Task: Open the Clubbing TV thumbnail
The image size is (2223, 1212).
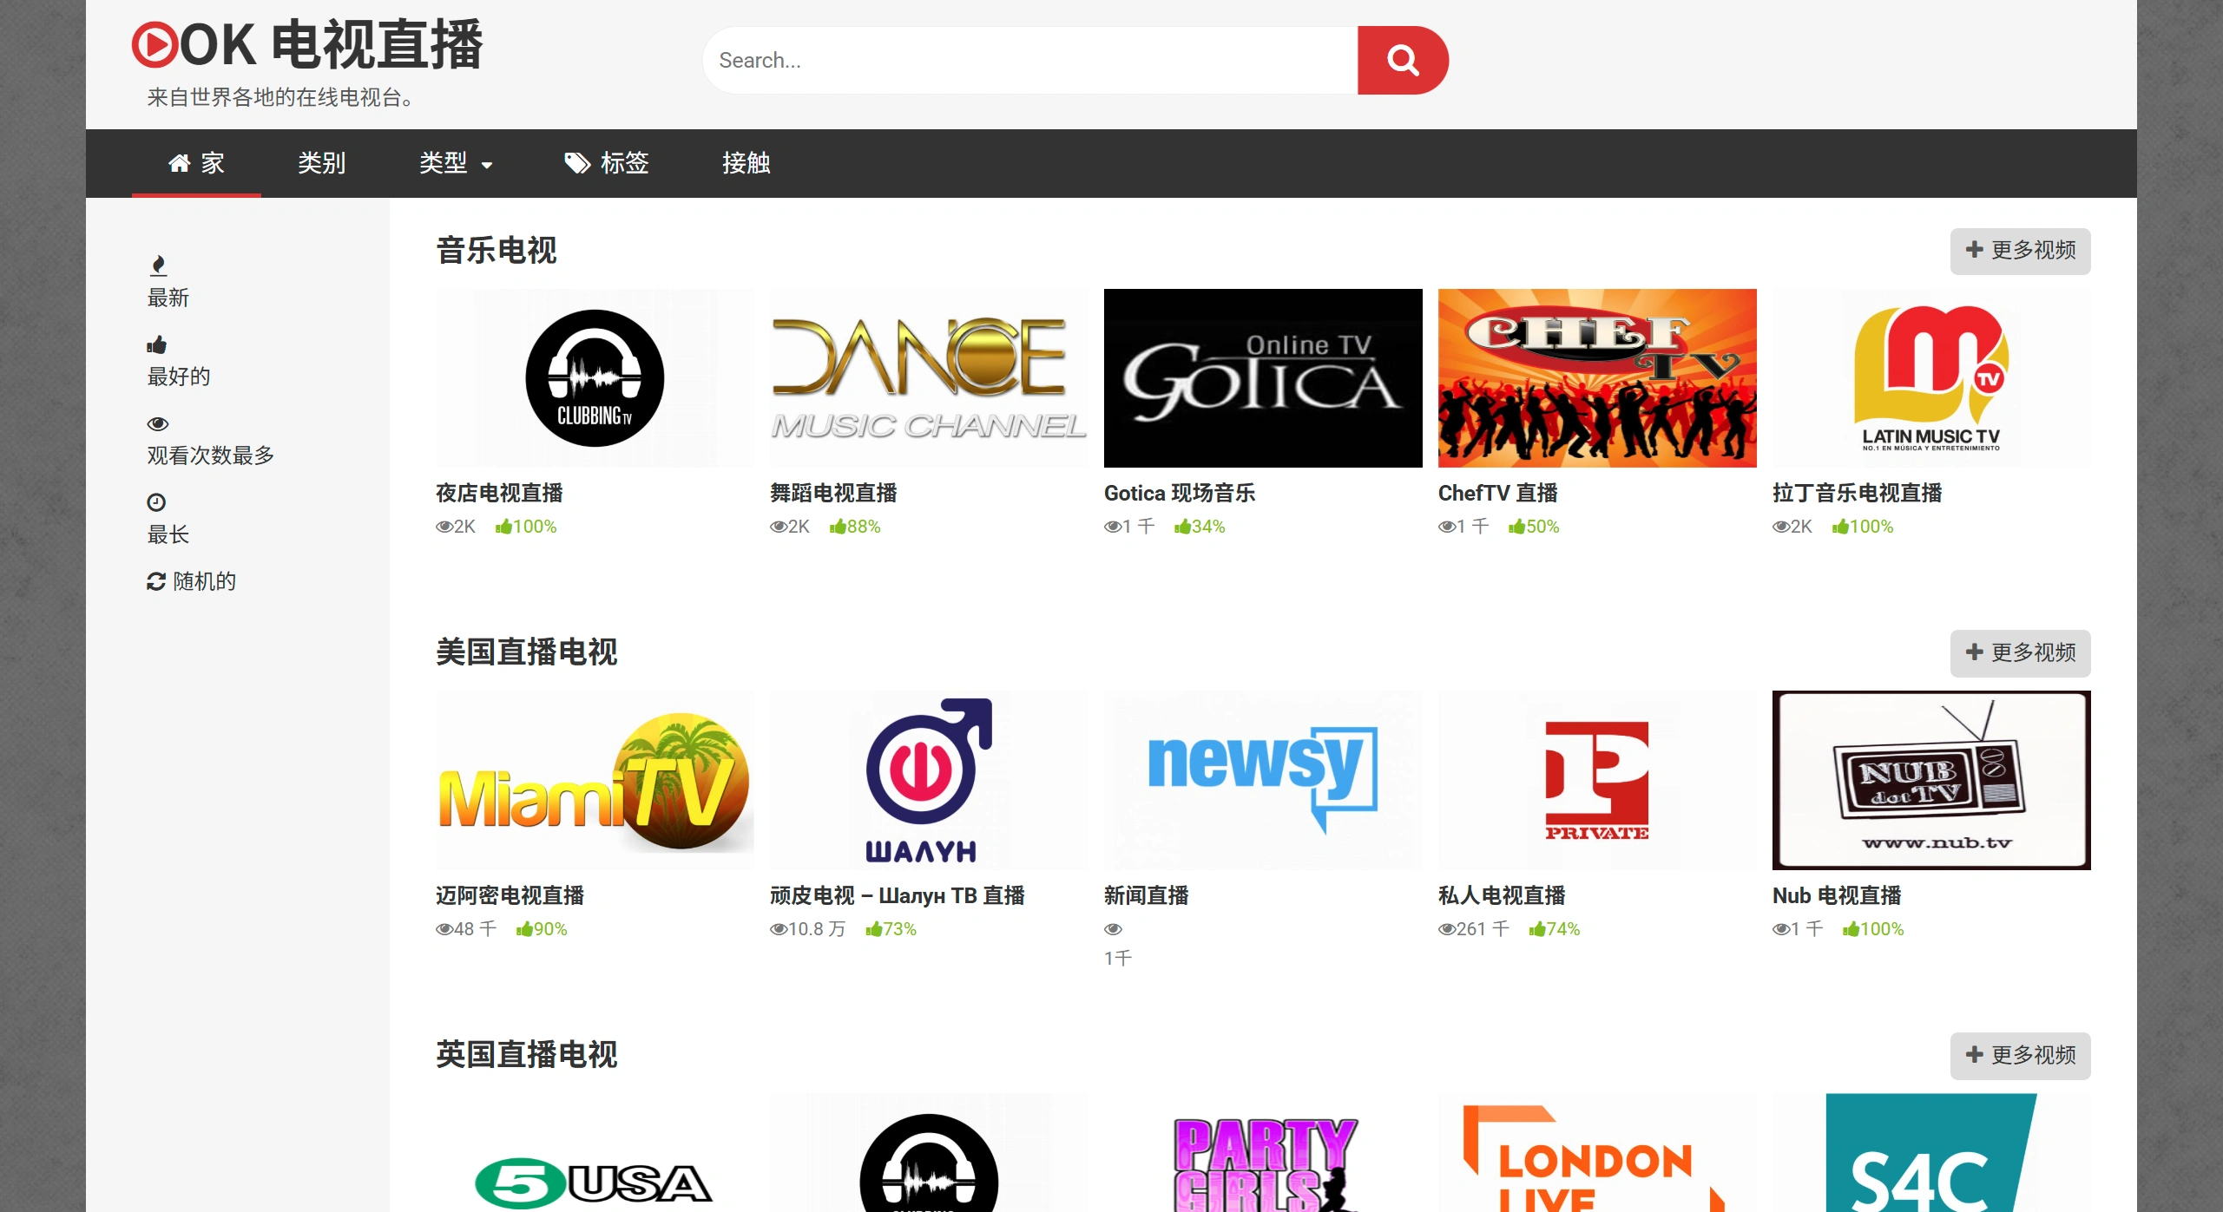Action: click(595, 378)
